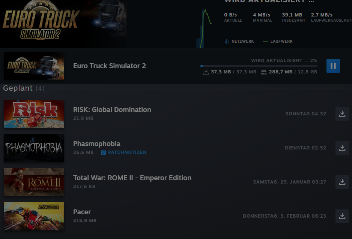Select Total War: ROME II - Emperor Edition title
Image resolution: width=352 pixels, height=239 pixels.
pyautogui.click(x=132, y=178)
